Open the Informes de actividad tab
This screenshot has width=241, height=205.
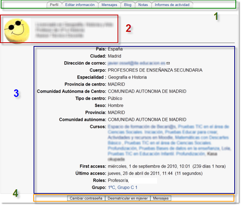pyautogui.click(x=172, y=5)
